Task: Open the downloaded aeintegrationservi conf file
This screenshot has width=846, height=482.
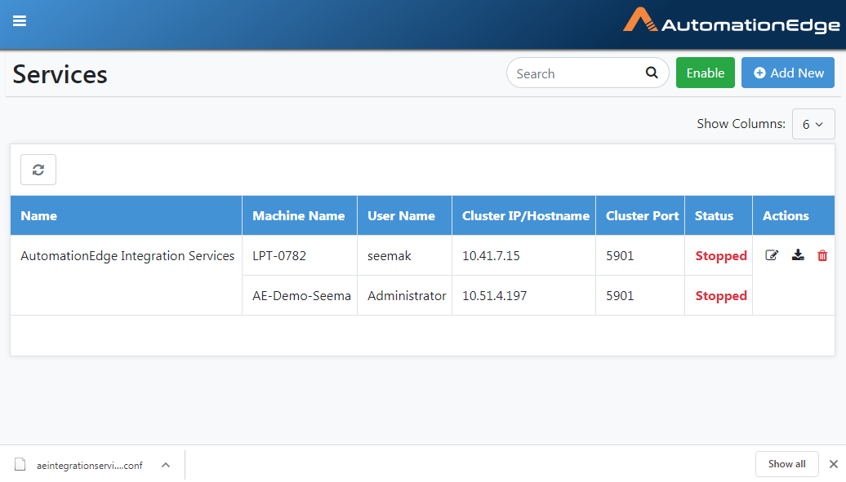Action: (x=89, y=466)
